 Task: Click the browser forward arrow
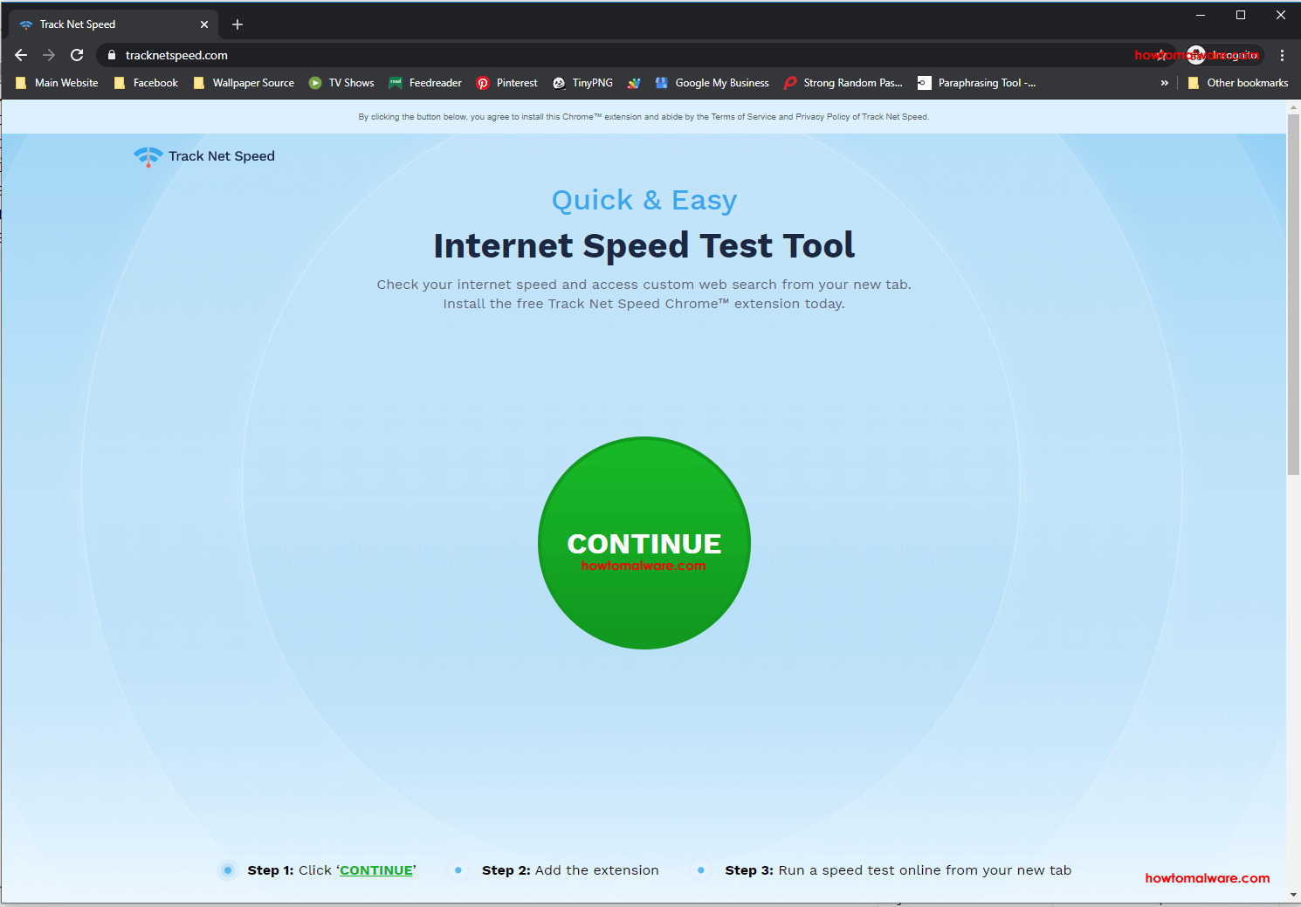pos(49,55)
